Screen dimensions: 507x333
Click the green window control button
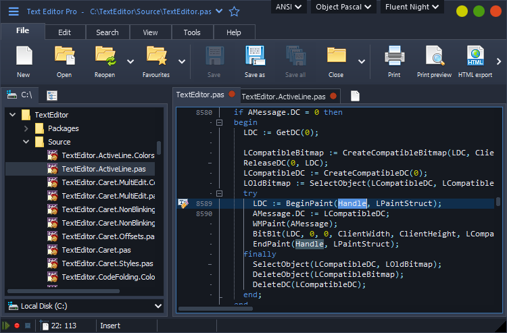pyautogui.click(x=479, y=11)
